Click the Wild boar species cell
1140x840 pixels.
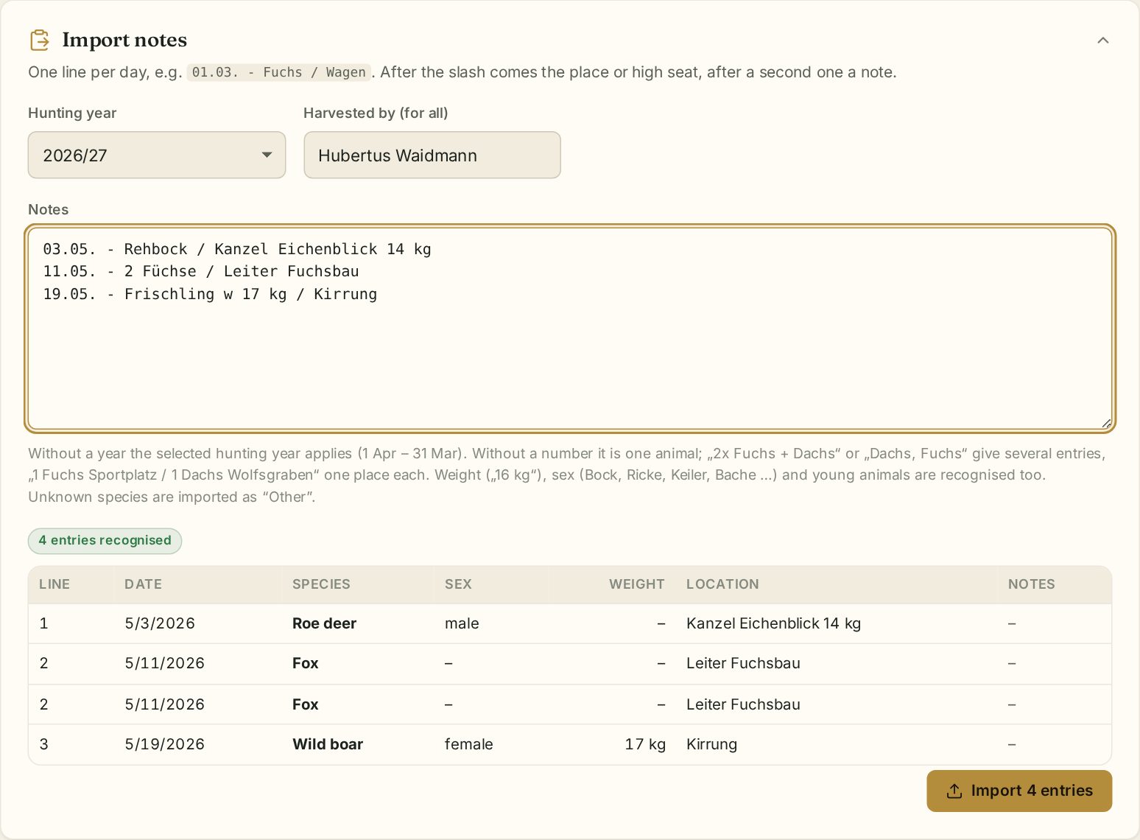[x=328, y=744]
